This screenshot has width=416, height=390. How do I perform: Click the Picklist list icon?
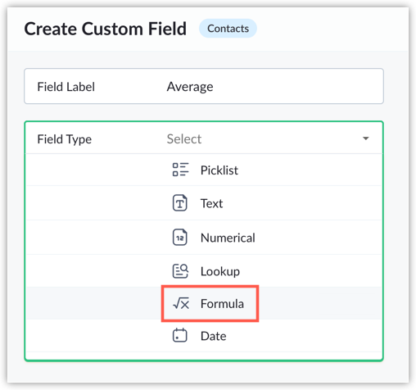[180, 170]
